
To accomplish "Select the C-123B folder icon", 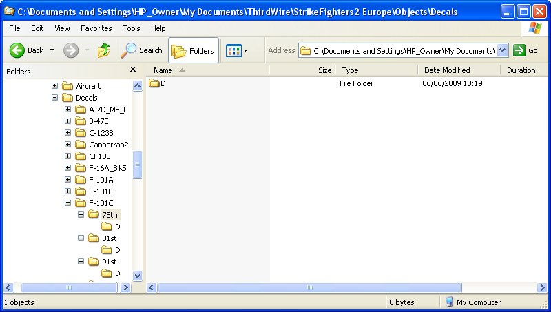I will [81, 133].
